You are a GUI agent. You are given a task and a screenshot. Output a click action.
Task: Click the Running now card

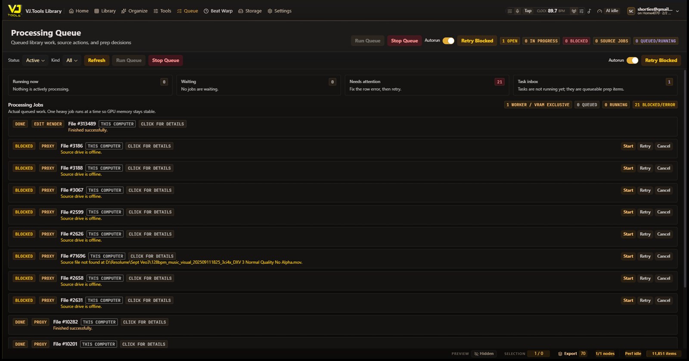pos(90,85)
